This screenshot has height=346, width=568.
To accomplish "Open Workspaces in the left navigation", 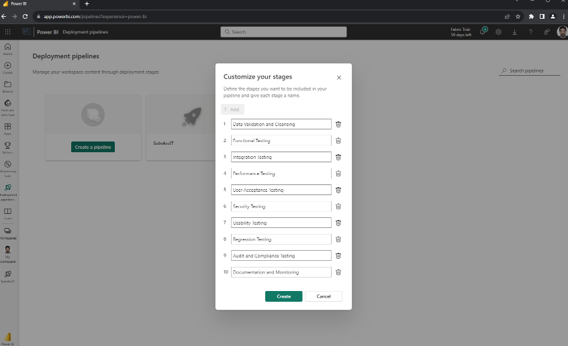I will (x=7, y=233).
